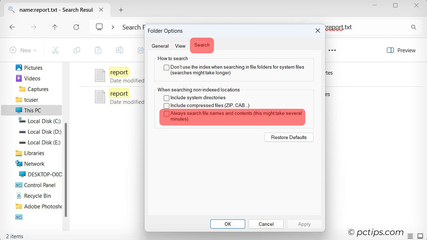Image resolution: width=427 pixels, height=240 pixels.
Task: Open the New item dropdown
Action: 23,50
